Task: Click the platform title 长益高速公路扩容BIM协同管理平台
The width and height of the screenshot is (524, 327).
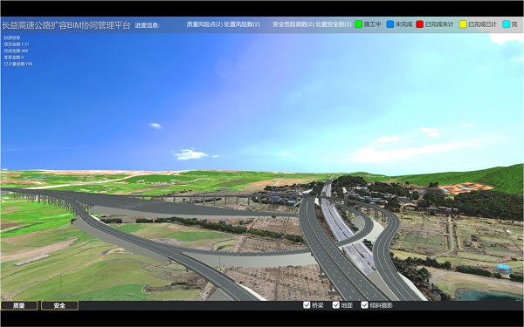Action: [x=65, y=25]
